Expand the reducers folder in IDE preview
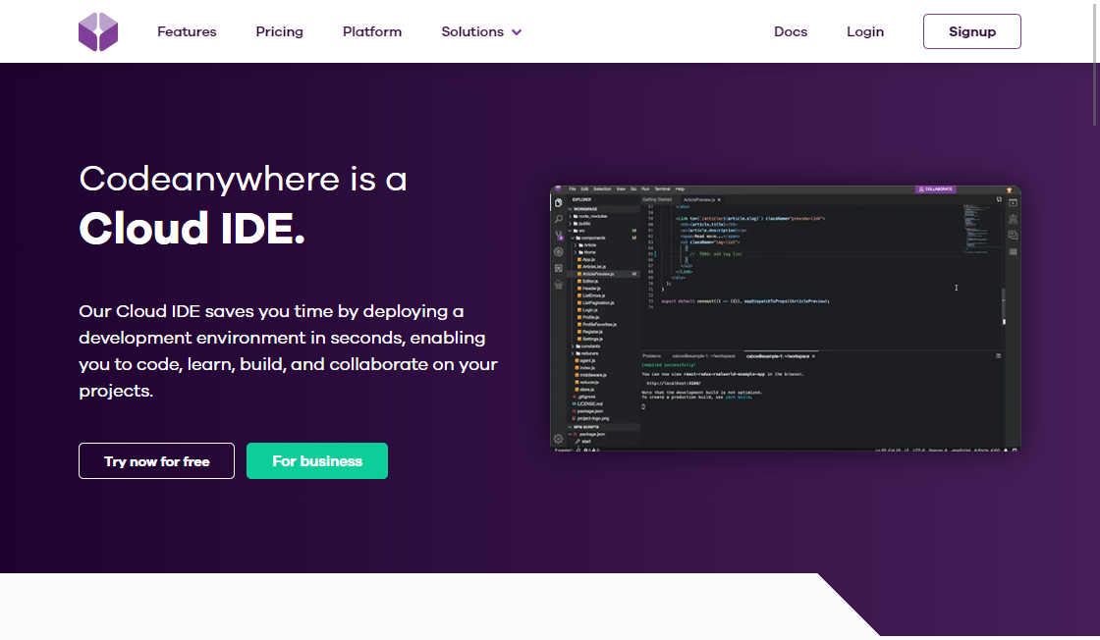This screenshot has width=1100, height=640. [x=584, y=353]
